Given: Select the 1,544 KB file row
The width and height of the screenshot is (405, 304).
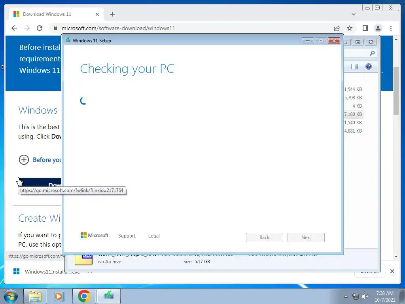Looking at the screenshot, I should (353, 89).
